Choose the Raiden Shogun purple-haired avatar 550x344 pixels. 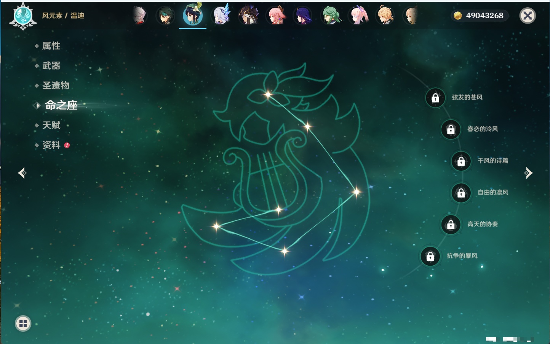coord(303,16)
